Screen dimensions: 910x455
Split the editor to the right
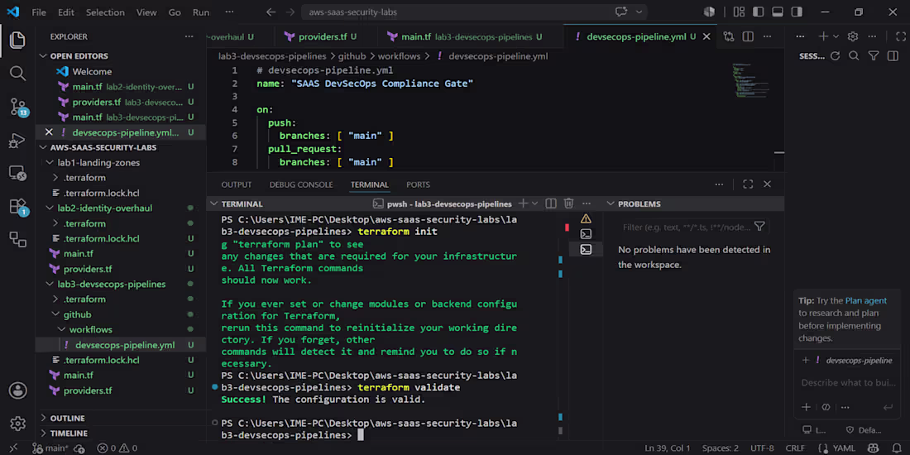(x=748, y=36)
